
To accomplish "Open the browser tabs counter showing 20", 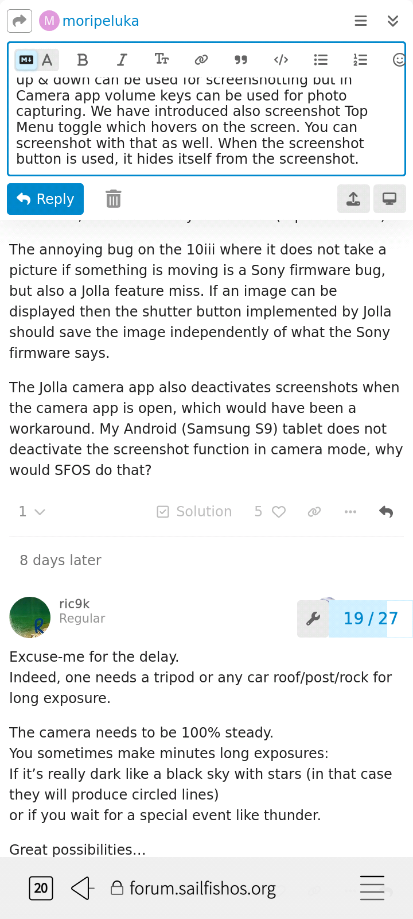I will 41,888.
